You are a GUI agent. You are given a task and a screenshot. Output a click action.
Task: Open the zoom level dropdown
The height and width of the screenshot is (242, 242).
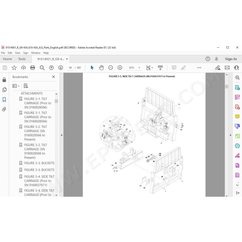click(x=139, y=68)
